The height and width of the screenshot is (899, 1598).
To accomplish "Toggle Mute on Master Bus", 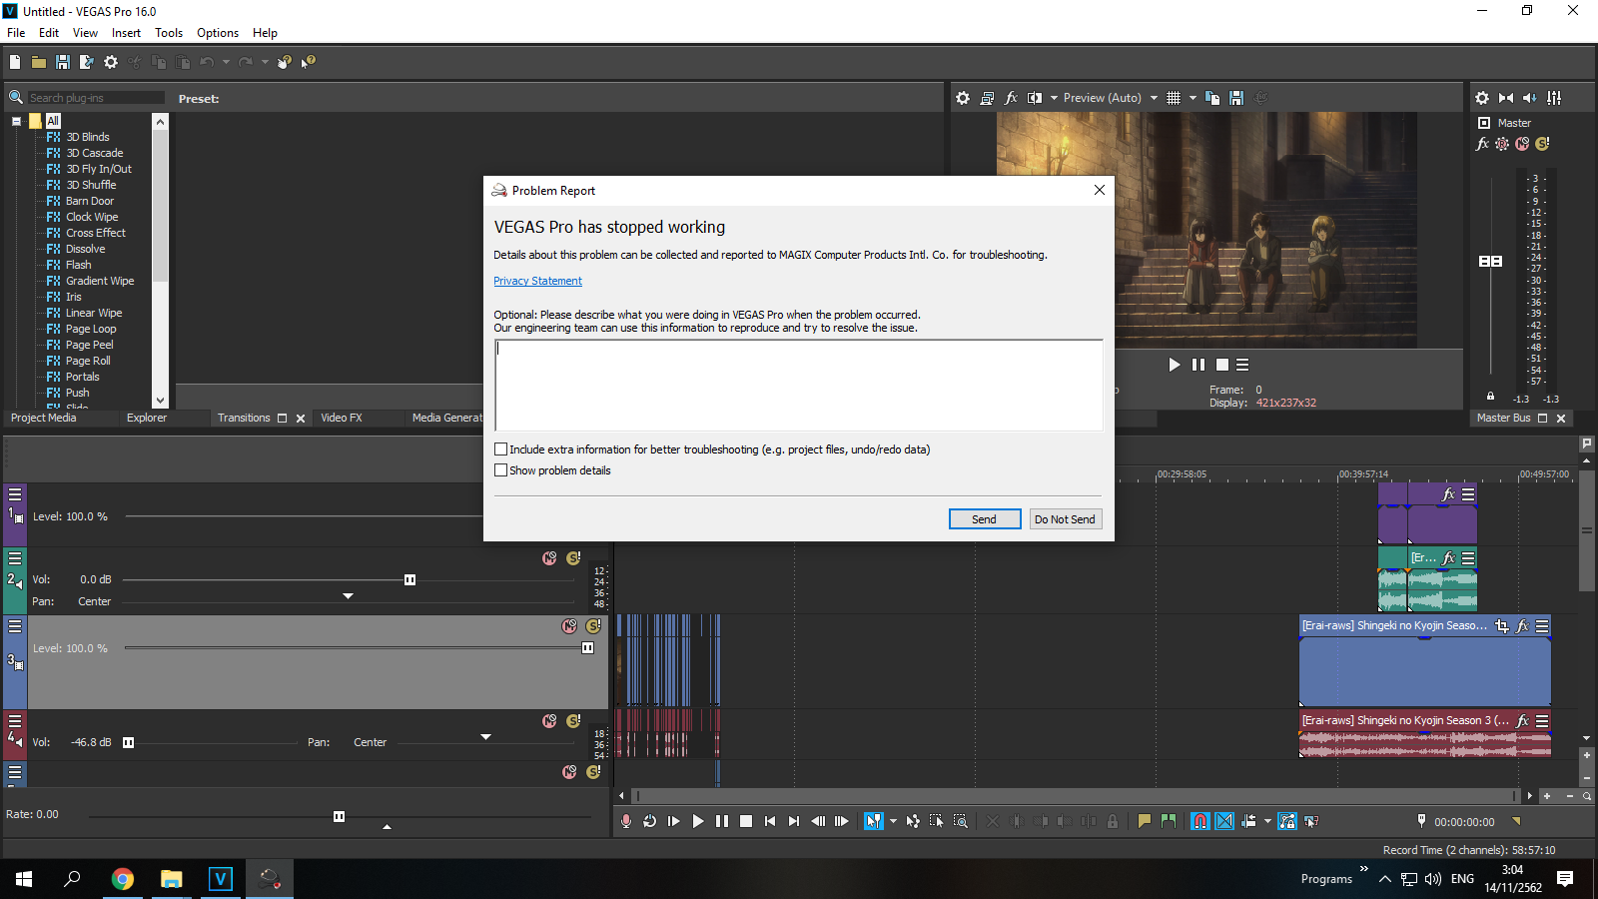I will 1522,144.
